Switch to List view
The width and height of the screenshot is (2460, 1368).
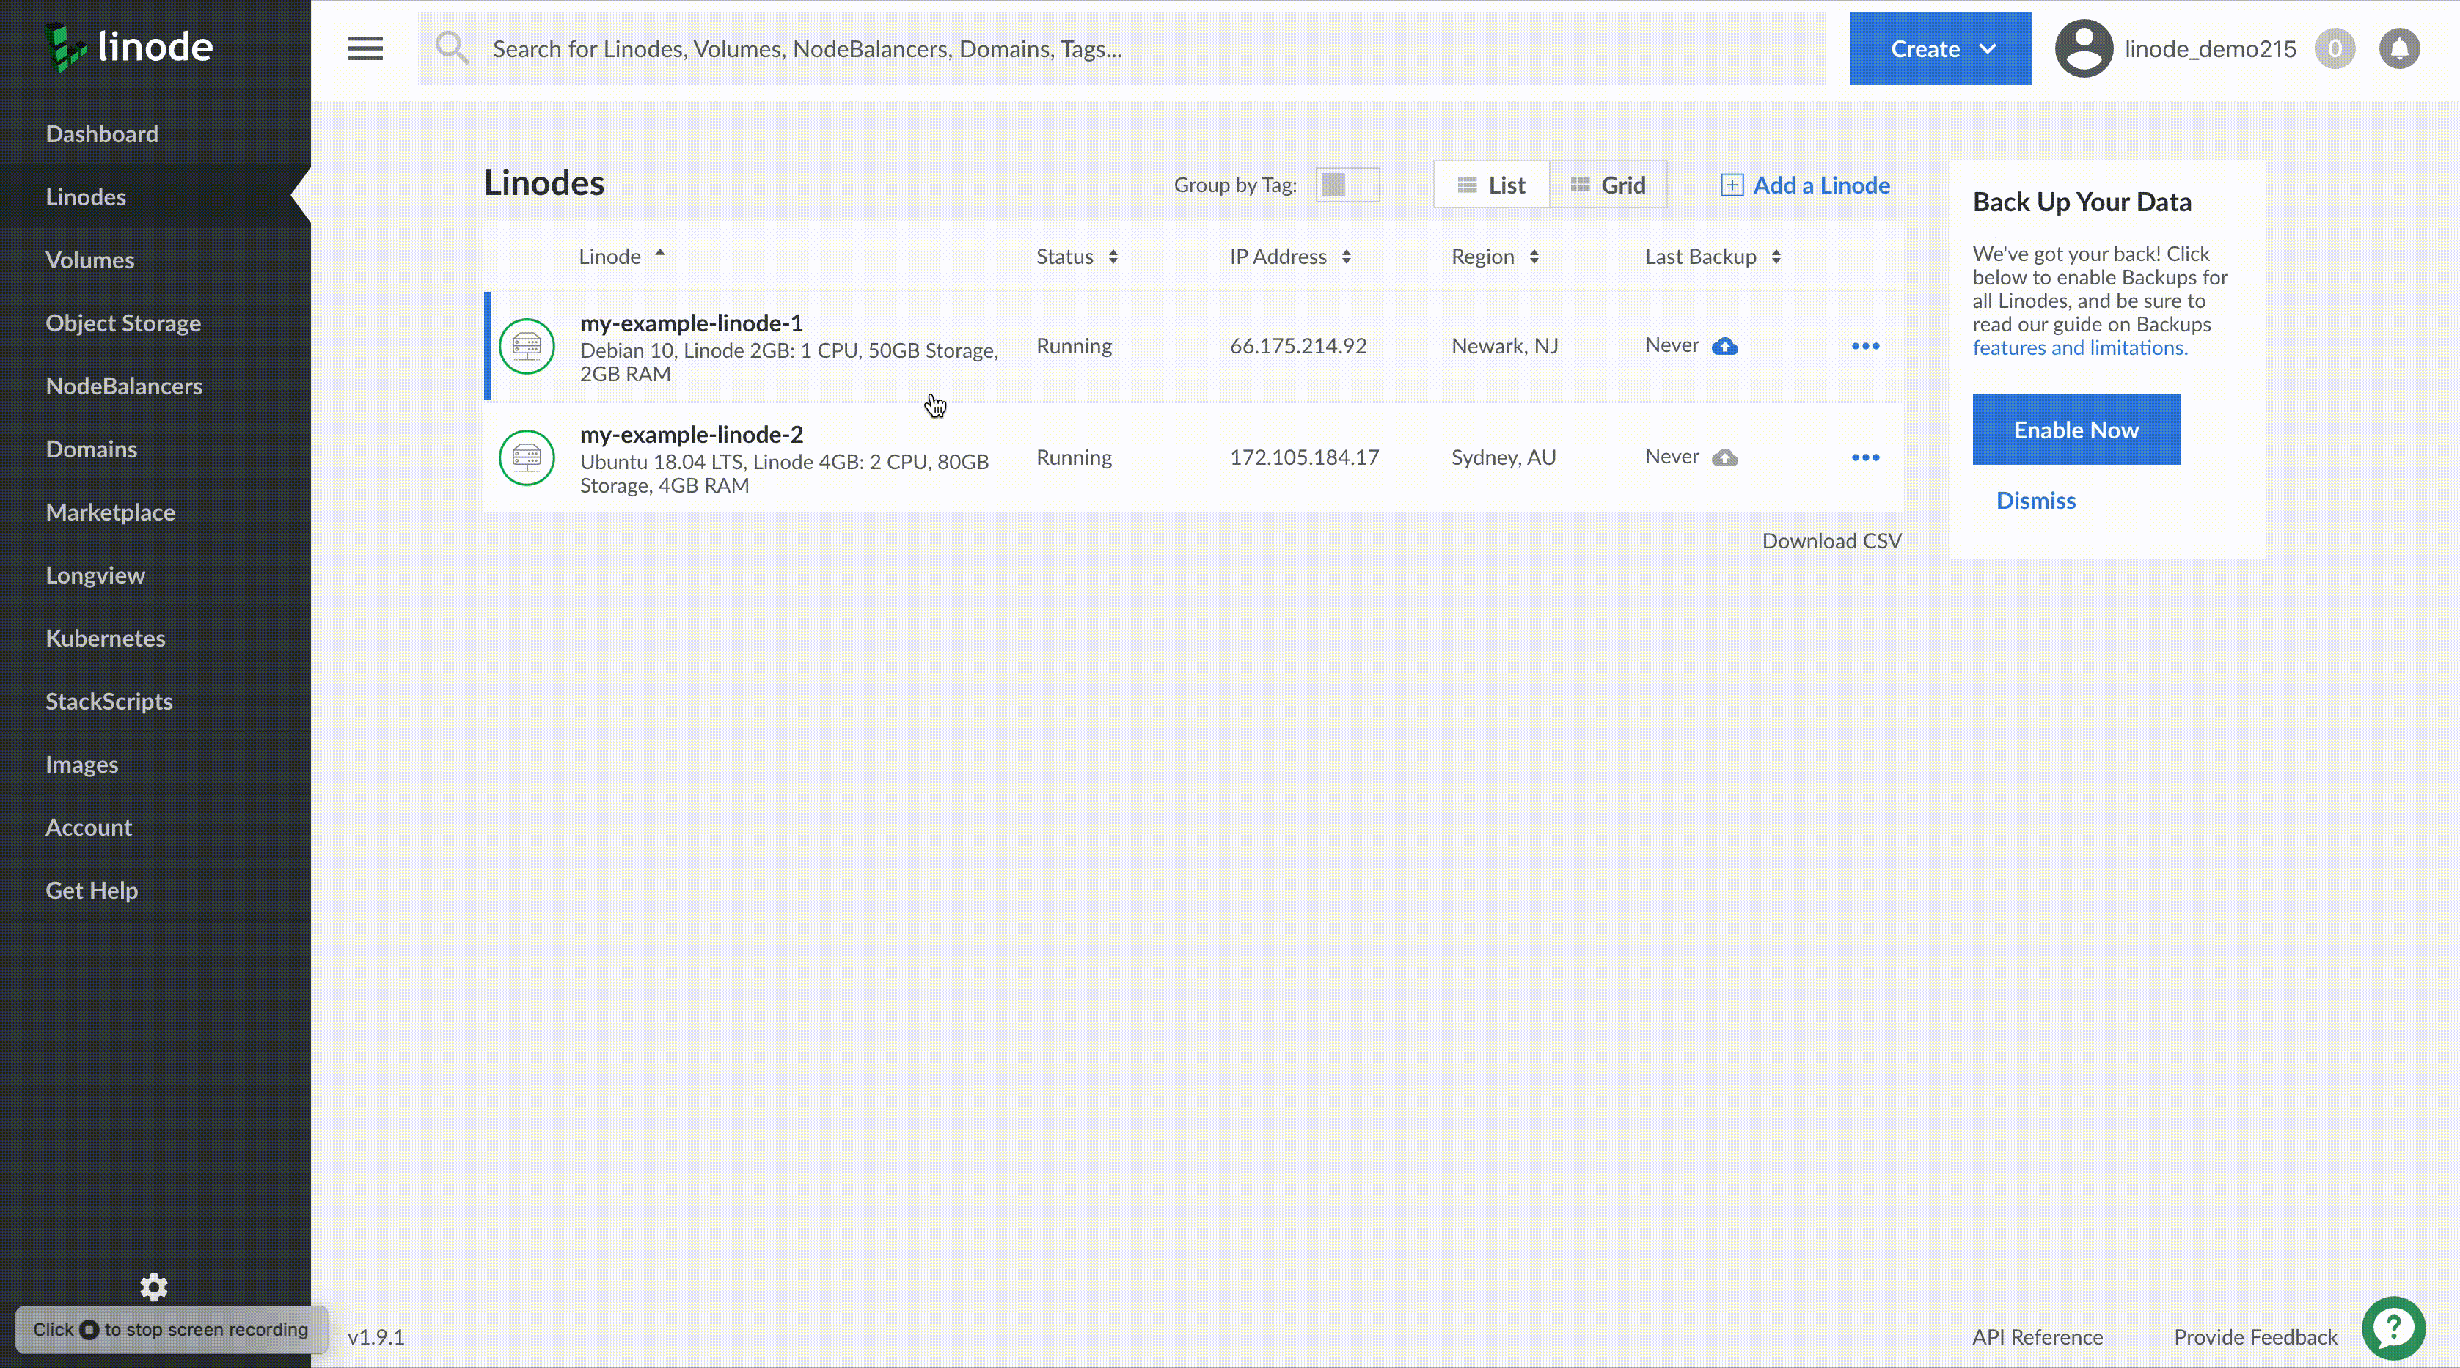pyautogui.click(x=1490, y=185)
